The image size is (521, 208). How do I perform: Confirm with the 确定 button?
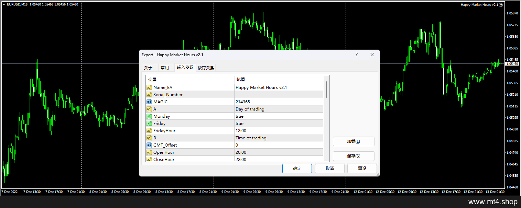[x=297, y=169]
